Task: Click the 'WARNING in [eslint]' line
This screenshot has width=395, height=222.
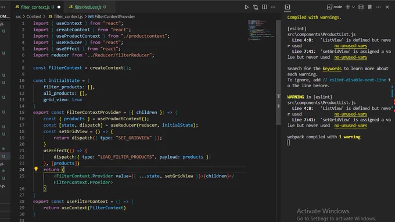Action: click(x=310, y=97)
